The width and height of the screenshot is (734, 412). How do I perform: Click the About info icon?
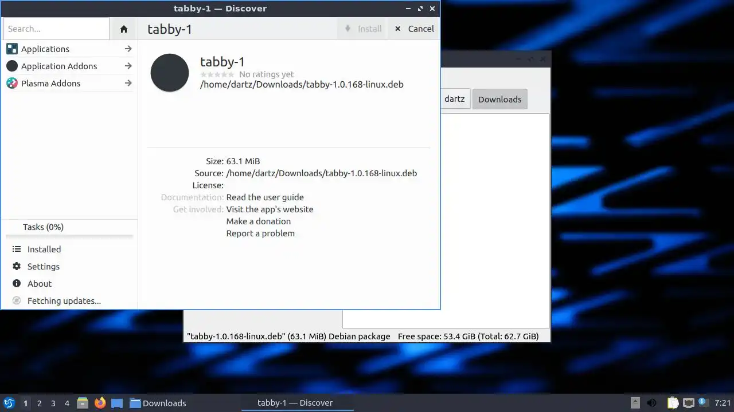point(17,283)
